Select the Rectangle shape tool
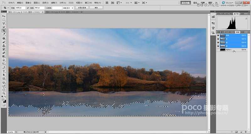Image resolution: width=251 pixels, height=134 pixels. (4, 79)
